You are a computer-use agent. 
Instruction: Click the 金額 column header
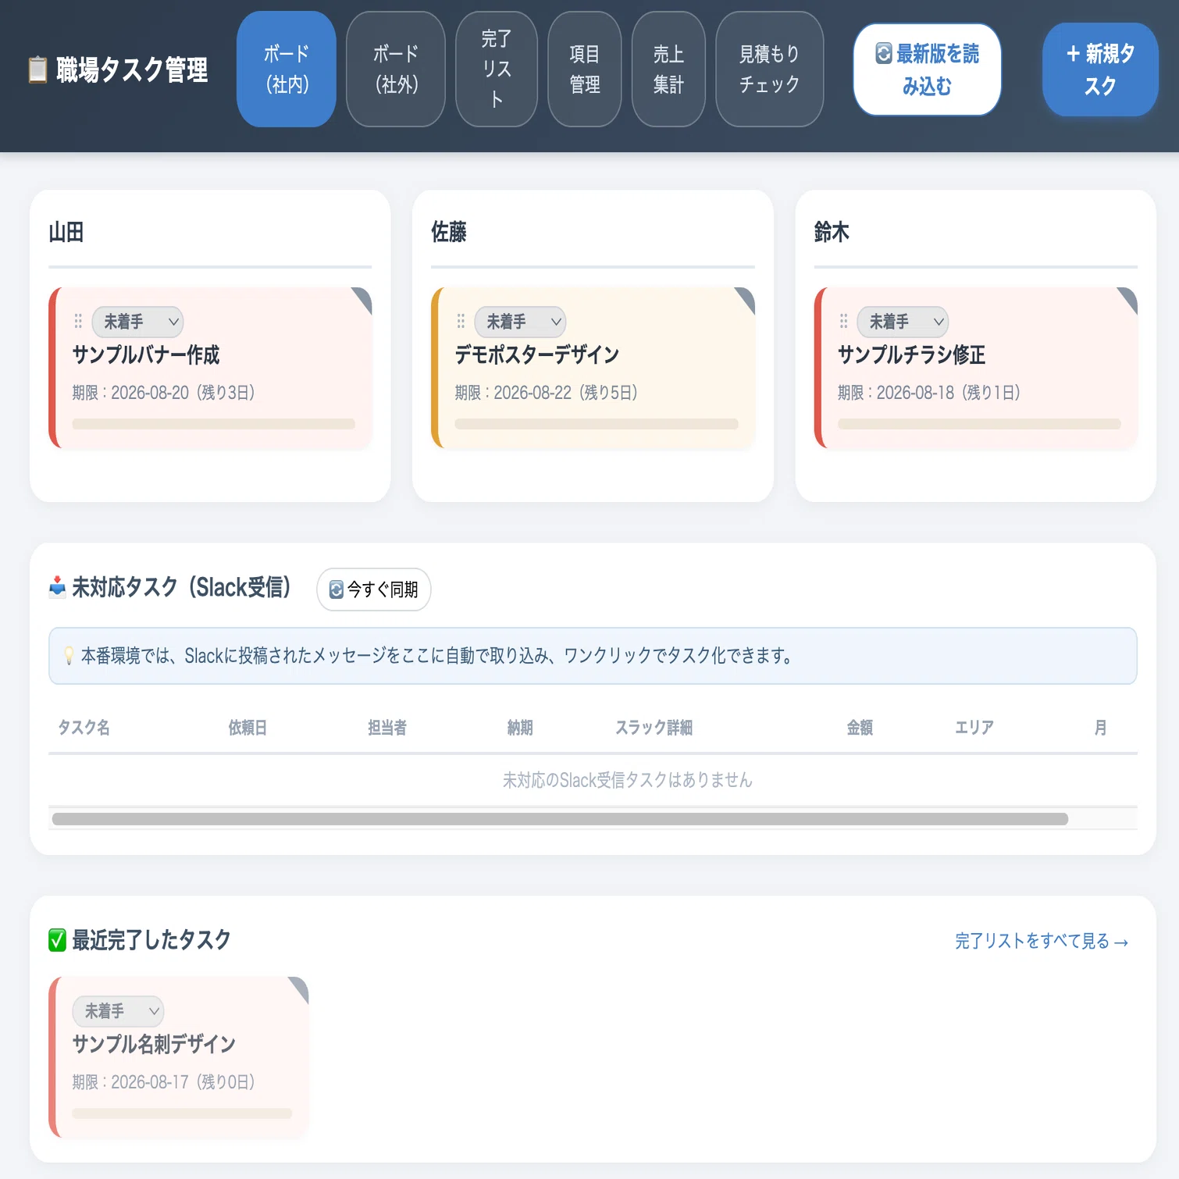(x=860, y=728)
